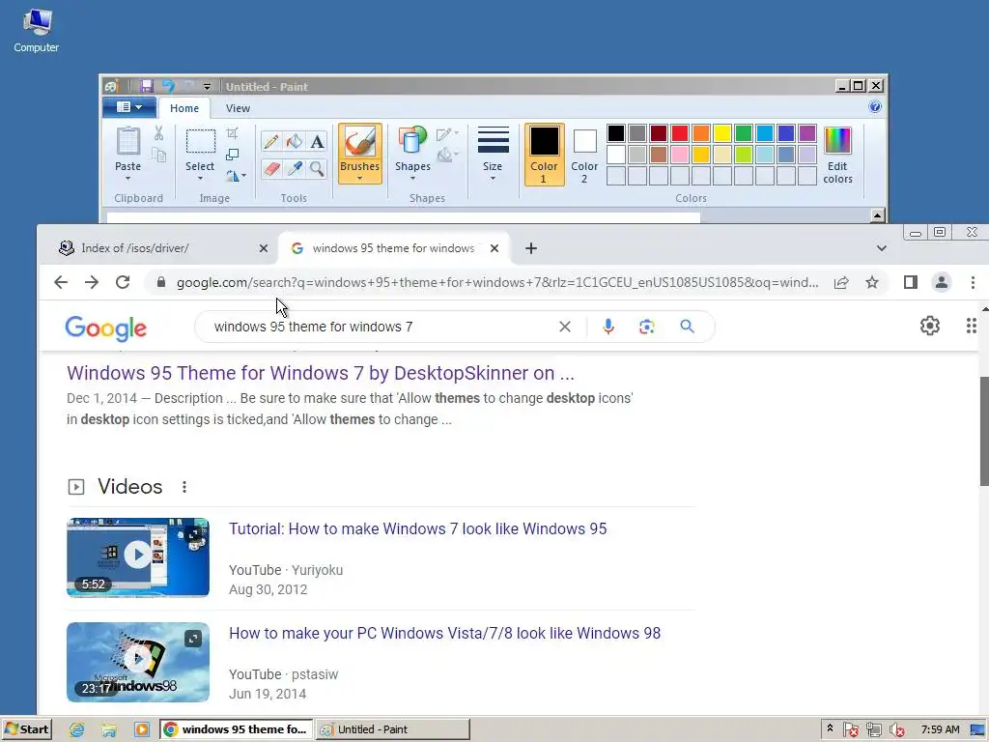Open How to make your PC Windows Vista link

(444, 633)
